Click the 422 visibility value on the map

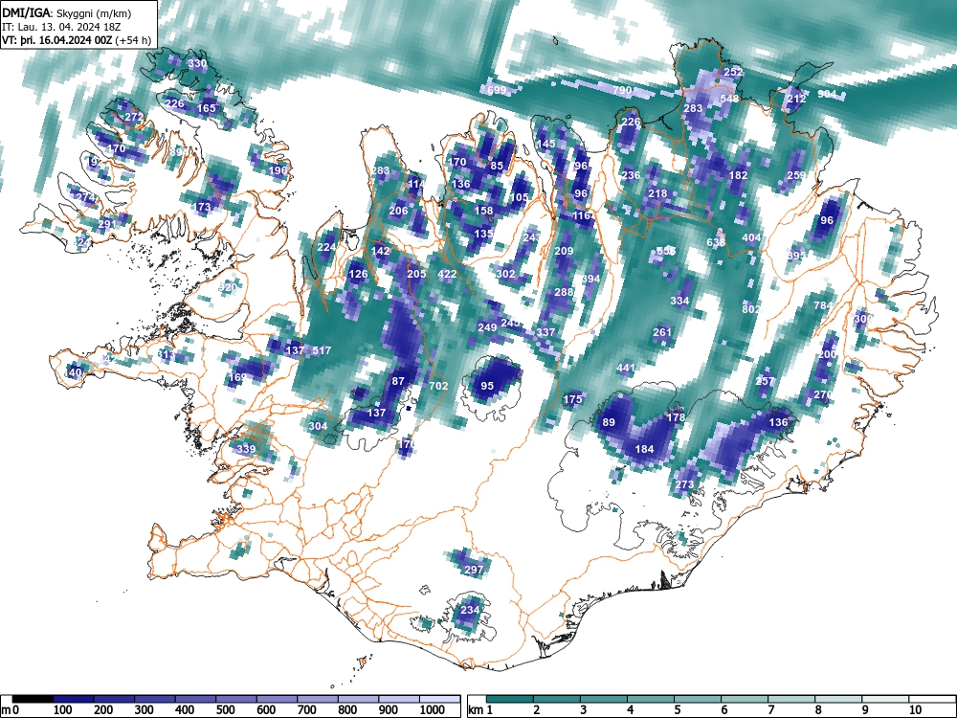447,274
